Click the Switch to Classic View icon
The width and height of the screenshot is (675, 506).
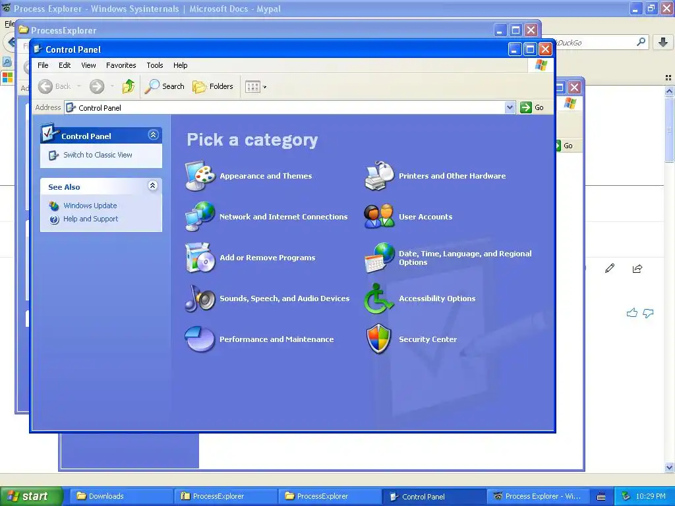click(54, 155)
